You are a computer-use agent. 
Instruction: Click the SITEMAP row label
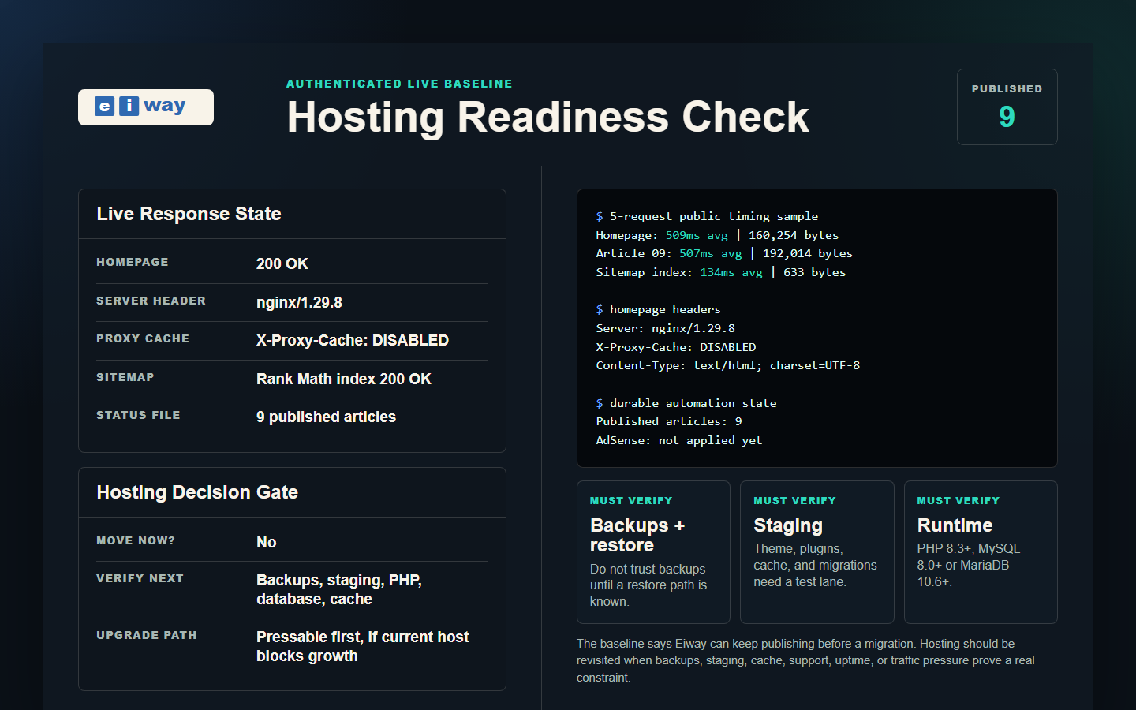pyautogui.click(x=125, y=377)
